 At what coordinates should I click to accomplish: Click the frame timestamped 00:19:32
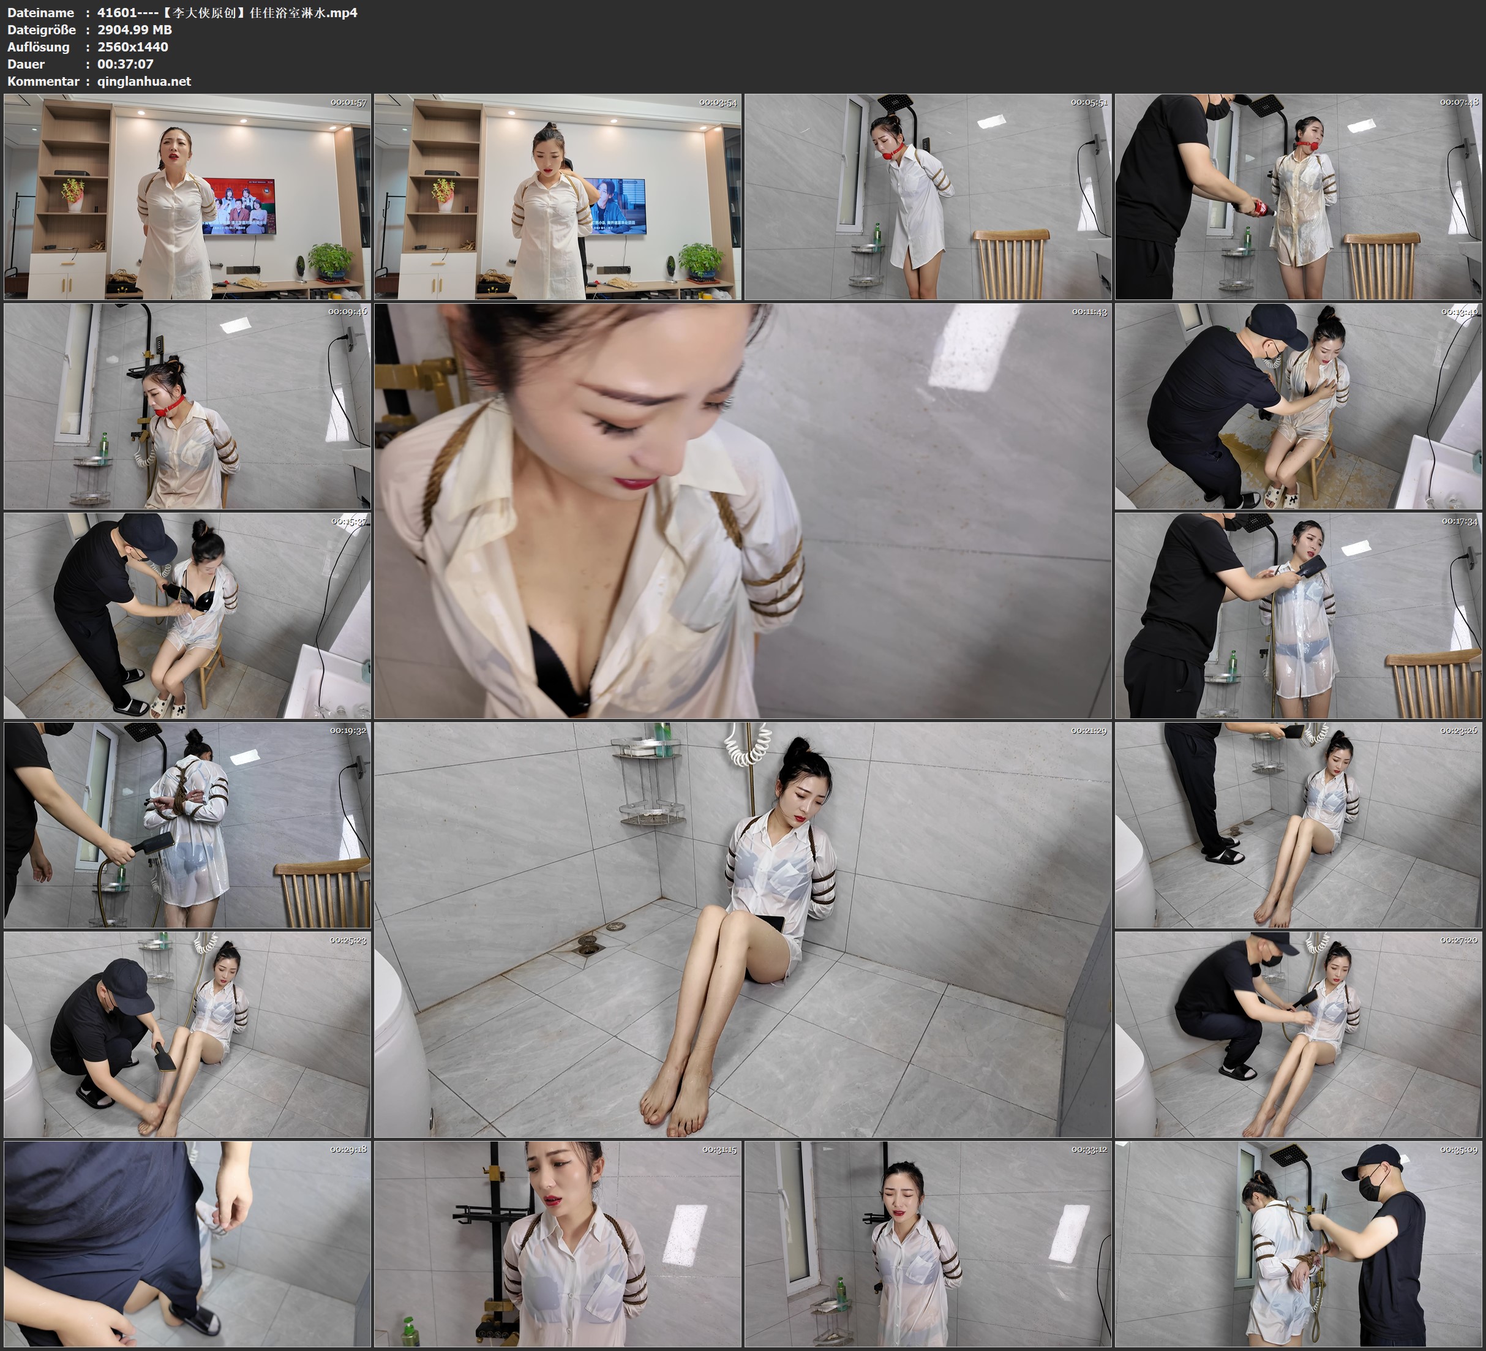tap(187, 825)
